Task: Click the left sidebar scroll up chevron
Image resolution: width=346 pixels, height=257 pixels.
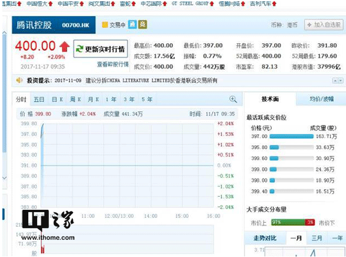Action: pyautogui.click(x=4, y=33)
